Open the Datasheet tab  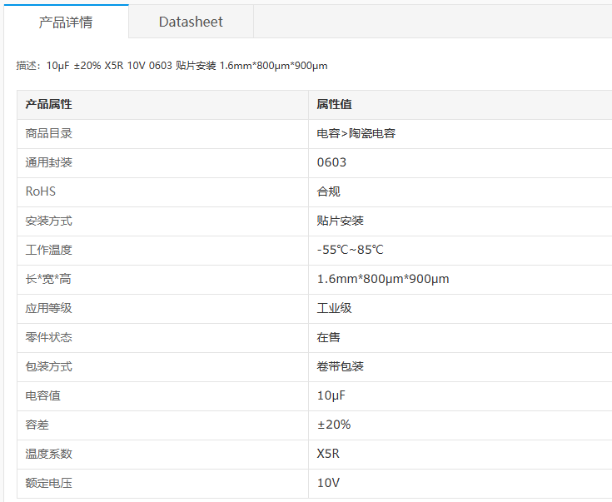pyautogui.click(x=191, y=22)
